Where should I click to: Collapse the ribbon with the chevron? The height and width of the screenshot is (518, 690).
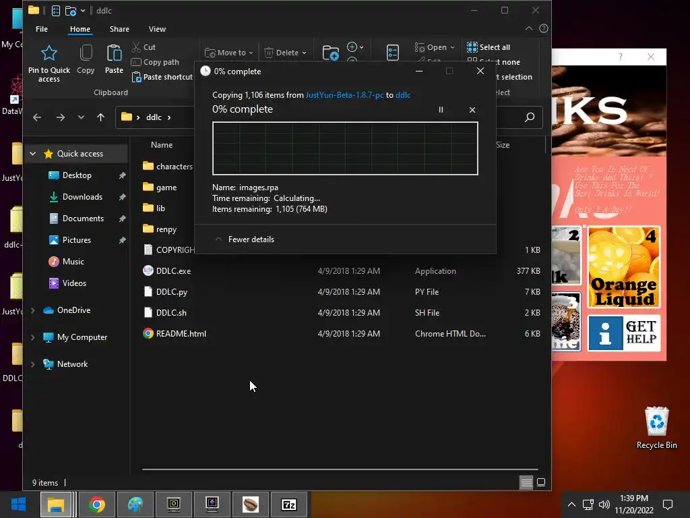click(x=529, y=28)
